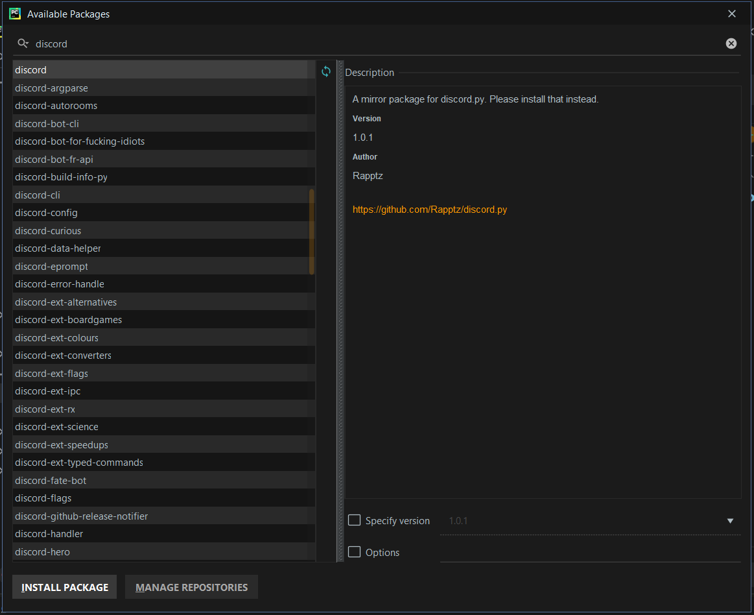Click the search magnifier icon
This screenshot has width=754, height=615.
pos(23,44)
